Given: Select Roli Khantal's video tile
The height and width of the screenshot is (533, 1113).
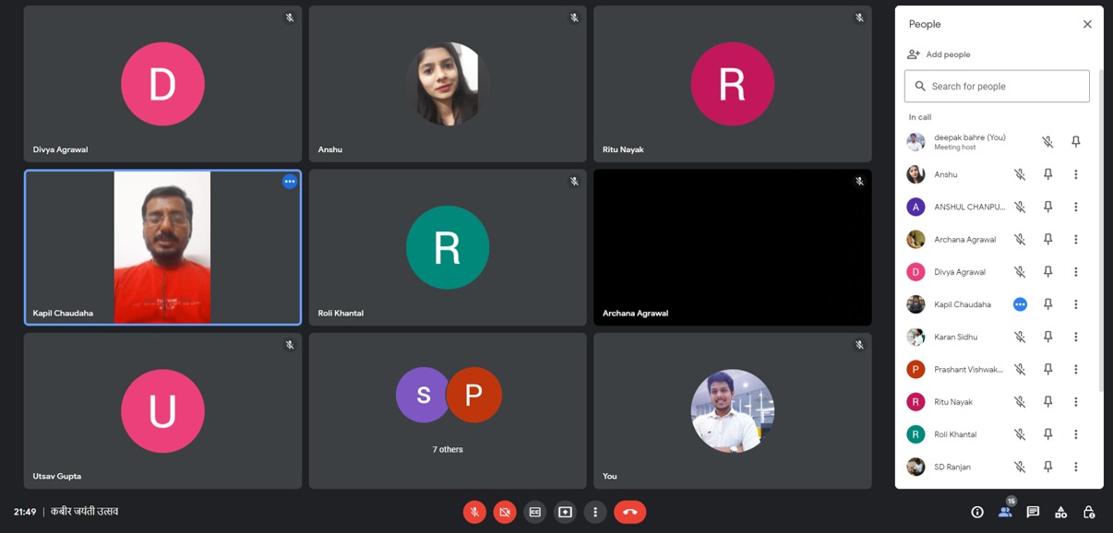Looking at the screenshot, I should point(448,247).
